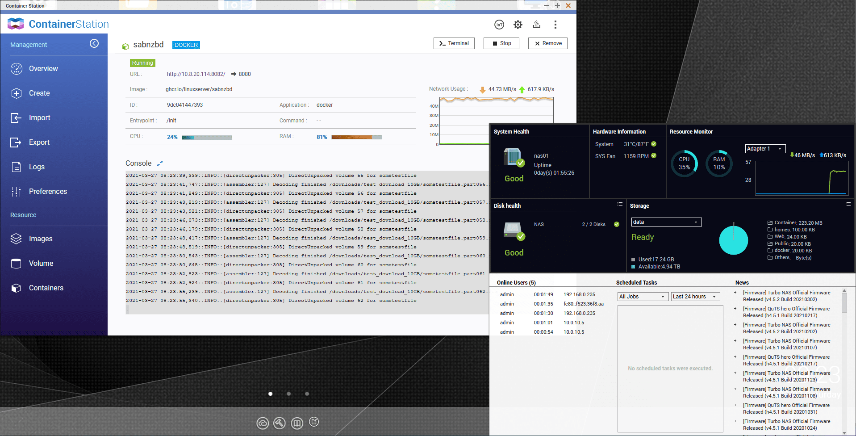This screenshot has width=856, height=436.
Task: Click the network usage graph in Container Station
Action: [x=497, y=121]
